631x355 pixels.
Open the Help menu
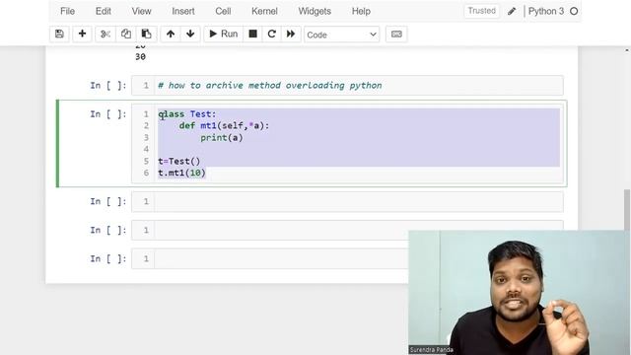click(x=361, y=11)
